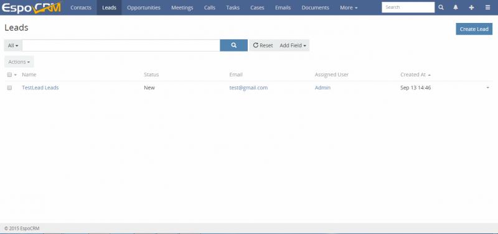Go to the Contacts tab

point(81,7)
